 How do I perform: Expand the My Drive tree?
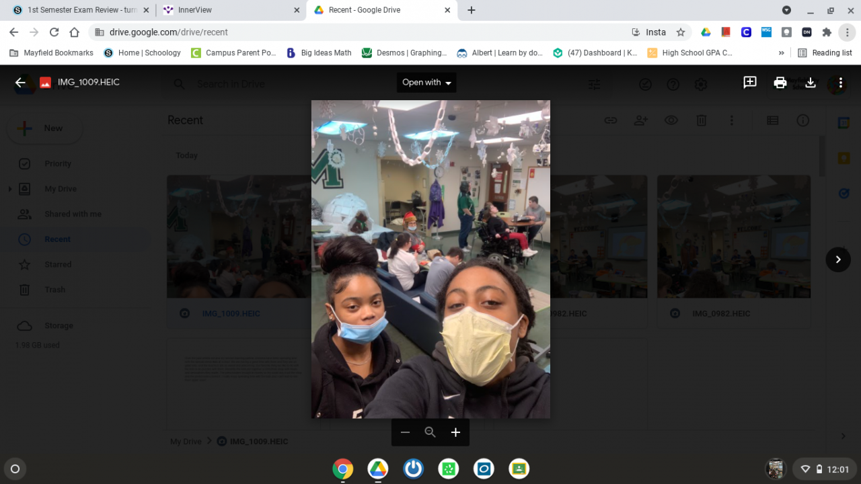10,189
